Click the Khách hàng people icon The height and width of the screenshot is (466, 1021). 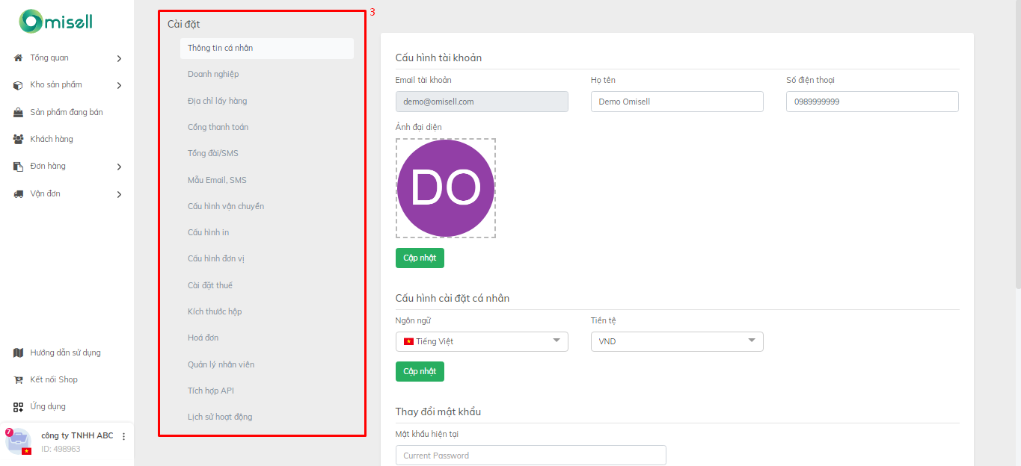[18, 139]
